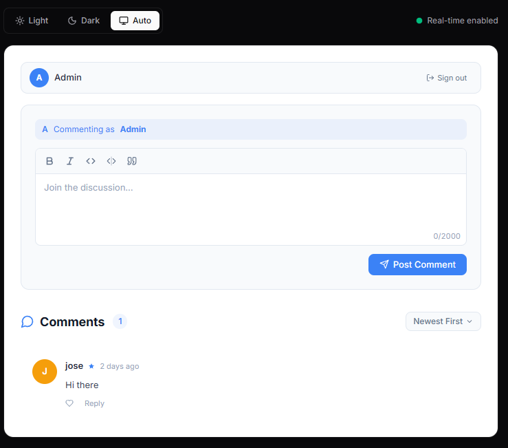Viewport: 508px width, 448px height.
Task: Click the Comments heading
Action: (72, 322)
